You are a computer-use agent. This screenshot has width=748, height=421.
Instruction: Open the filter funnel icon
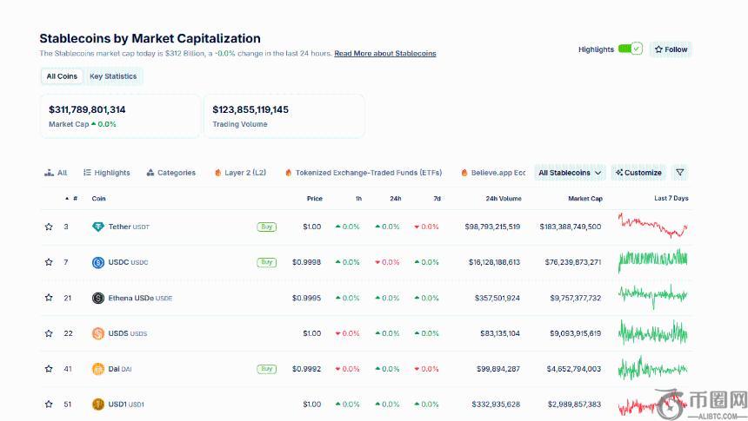pos(680,173)
